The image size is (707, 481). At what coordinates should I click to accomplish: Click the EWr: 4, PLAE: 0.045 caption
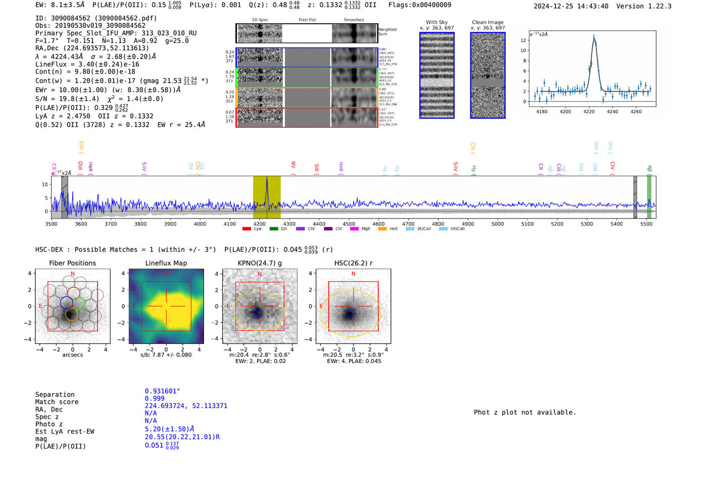coord(354,361)
